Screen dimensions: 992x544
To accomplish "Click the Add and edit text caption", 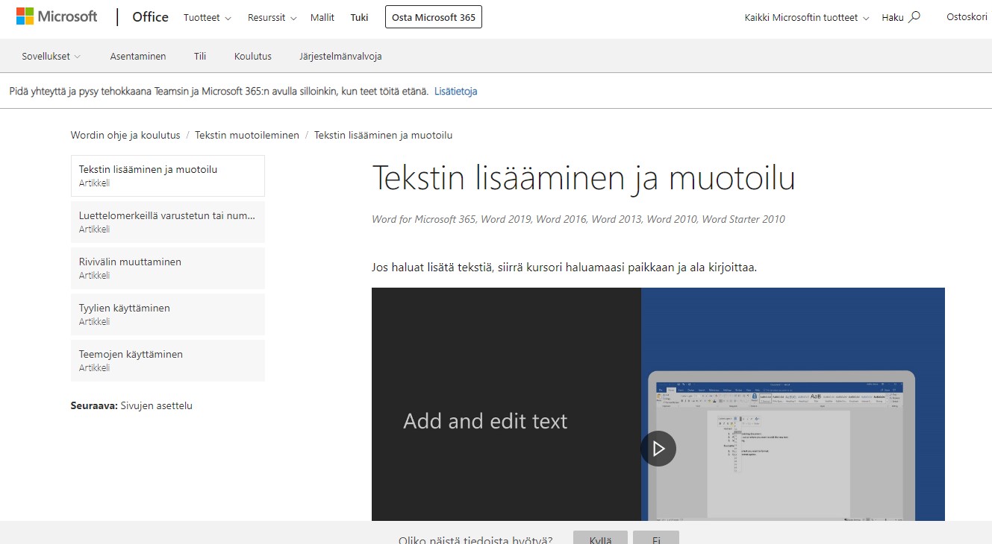I will [x=485, y=421].
